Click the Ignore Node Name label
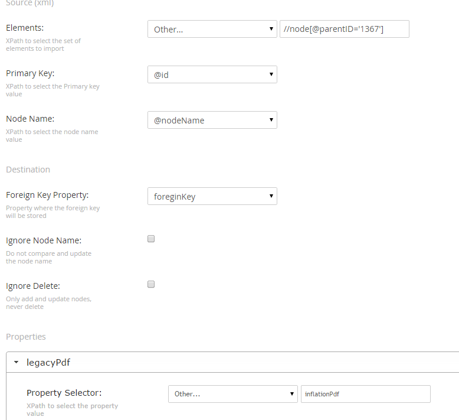This screenshot has width=459, height=420. [x=44, y=240]
